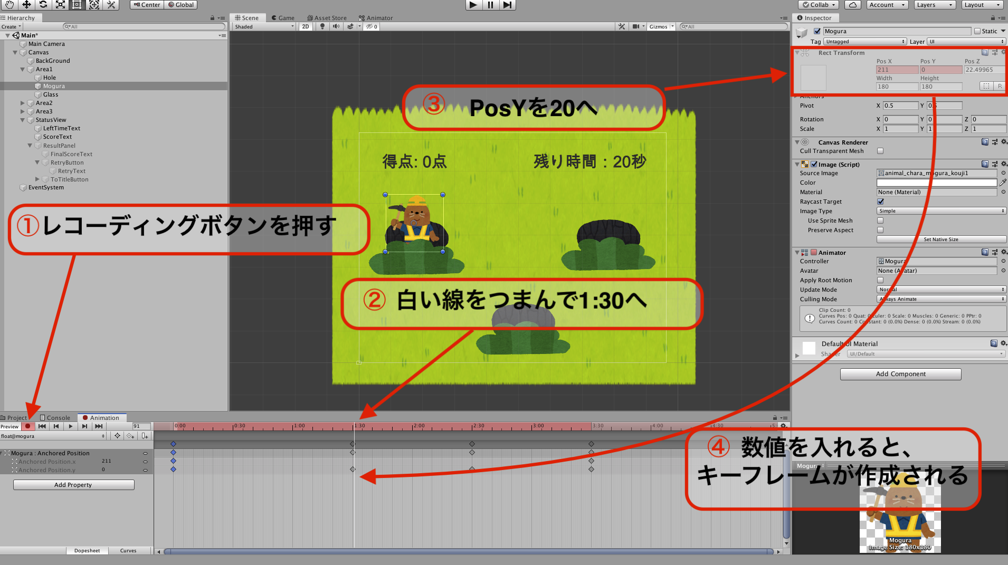Click the Global handle rotation button
This screenshot has width=1008, height=565.
[181, 5]
